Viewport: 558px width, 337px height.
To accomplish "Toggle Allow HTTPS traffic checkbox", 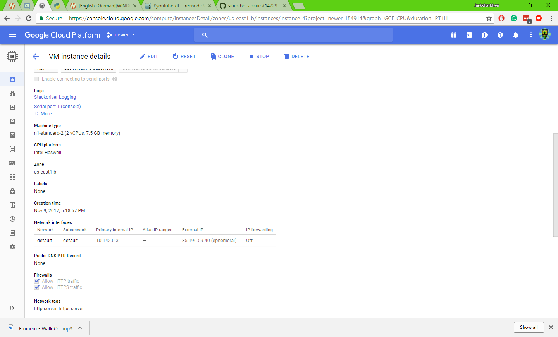I will 37,287.
